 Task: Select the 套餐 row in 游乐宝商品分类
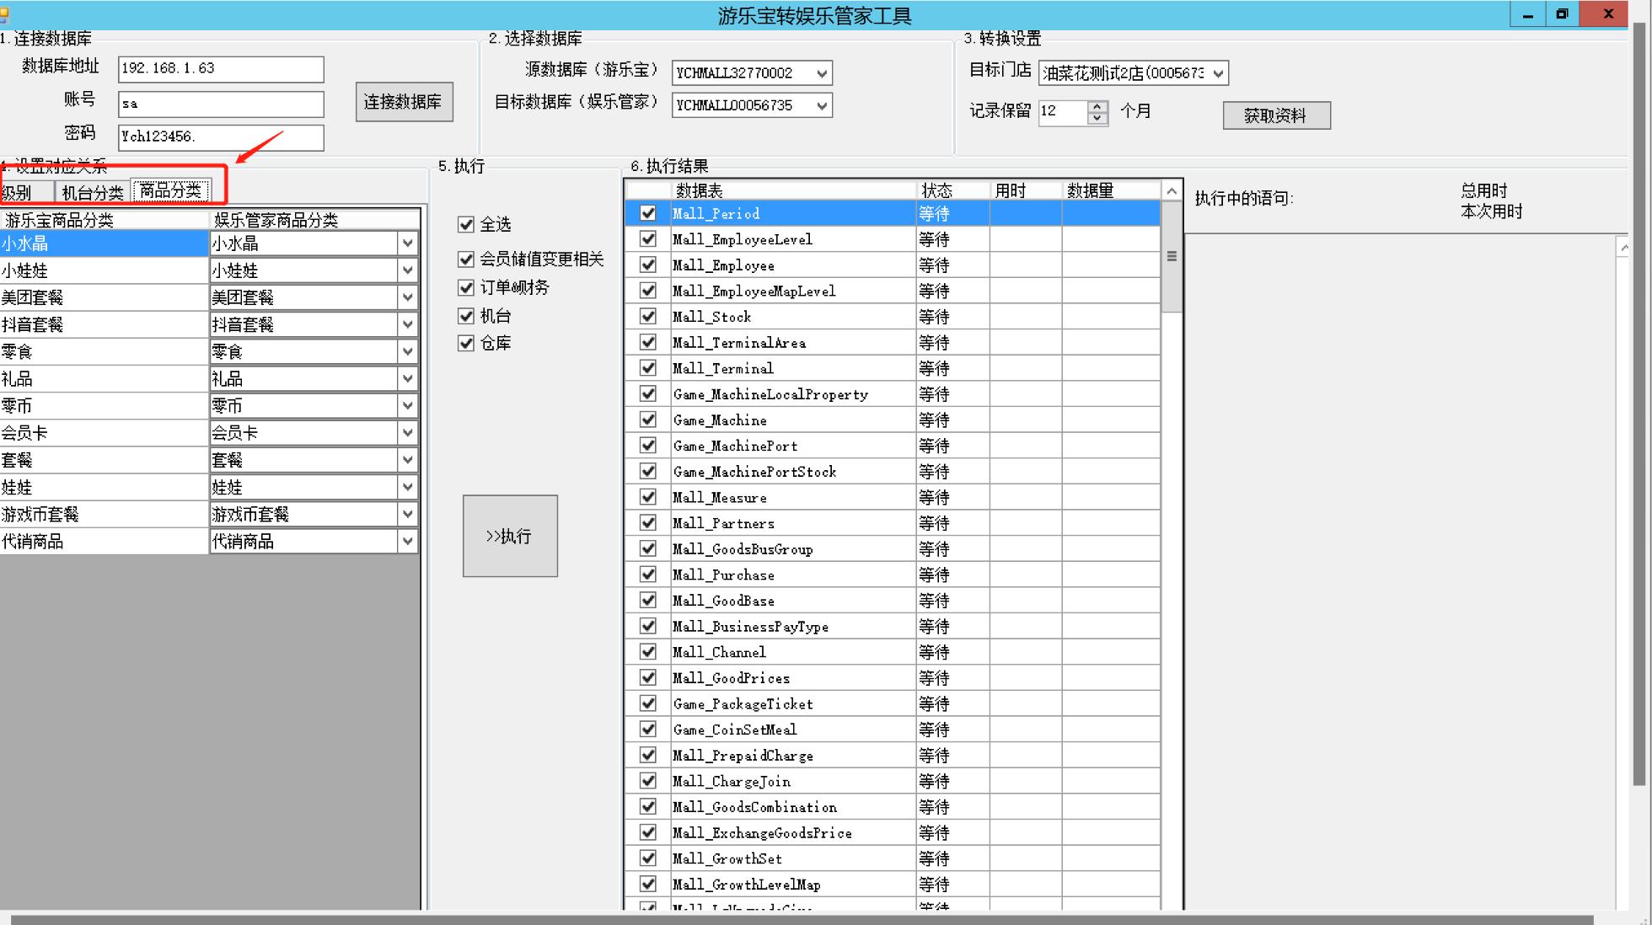click(104, 460)
